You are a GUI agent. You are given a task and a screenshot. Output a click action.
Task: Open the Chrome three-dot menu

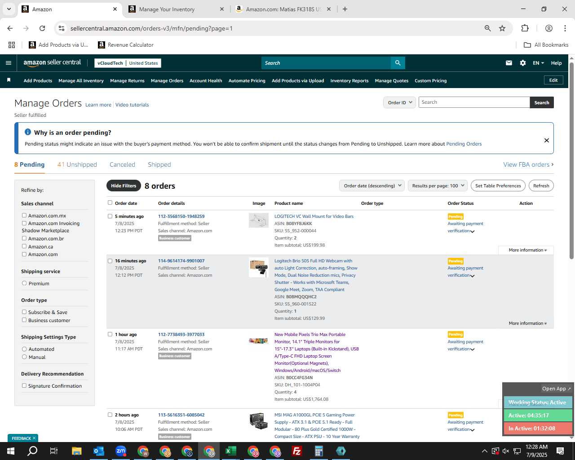(x=565, y=28)
